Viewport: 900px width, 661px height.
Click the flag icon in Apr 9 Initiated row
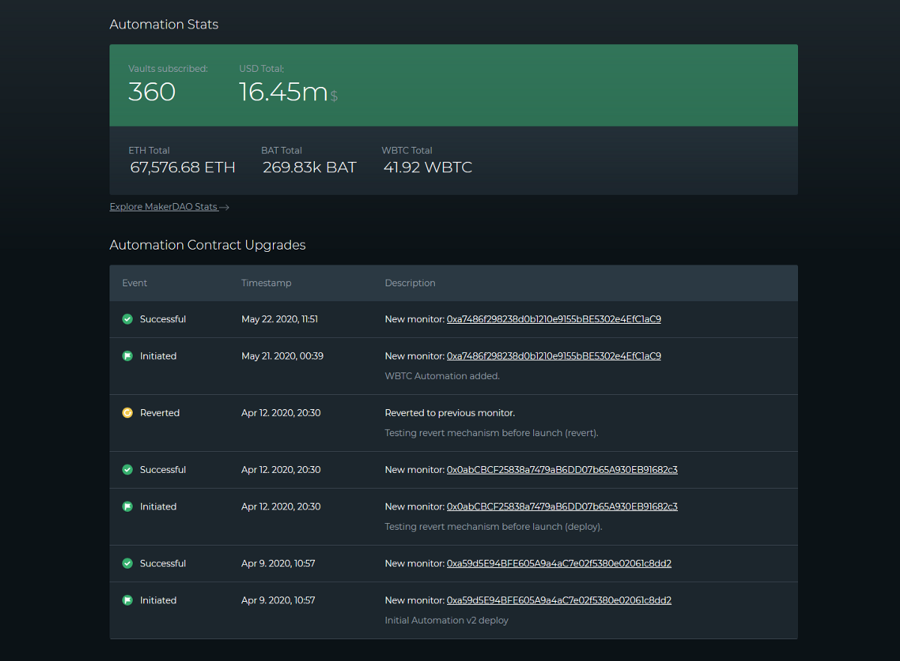click(127, 600)
